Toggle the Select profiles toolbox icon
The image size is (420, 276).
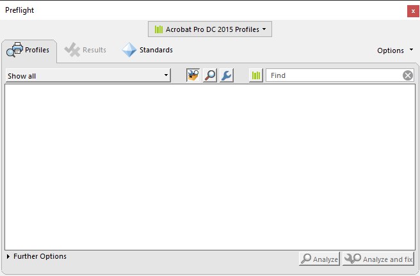[193, 75]
